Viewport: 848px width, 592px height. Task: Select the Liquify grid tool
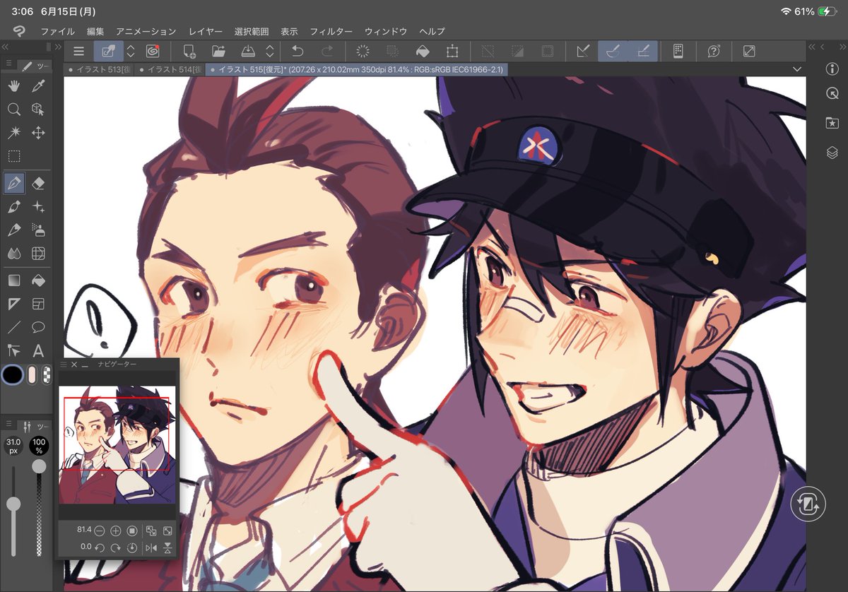(38, 254)
